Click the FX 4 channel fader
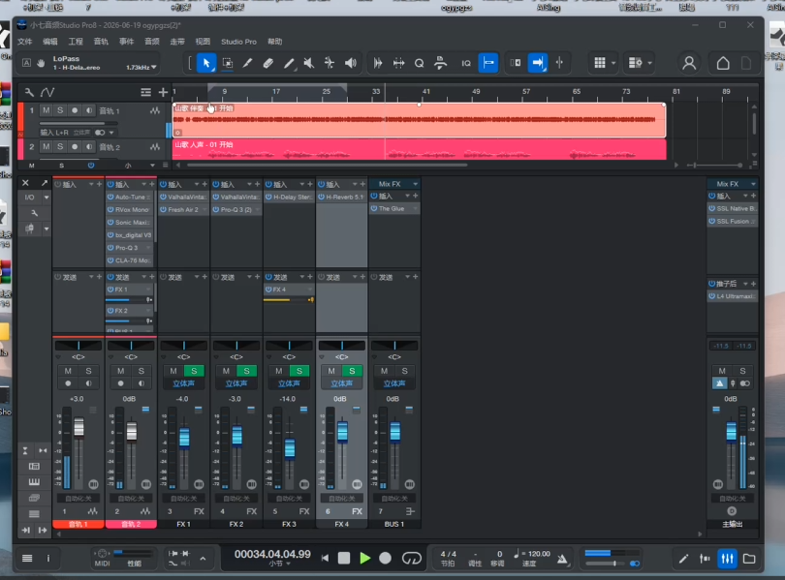The image size is (785, 580). [342, 432]
